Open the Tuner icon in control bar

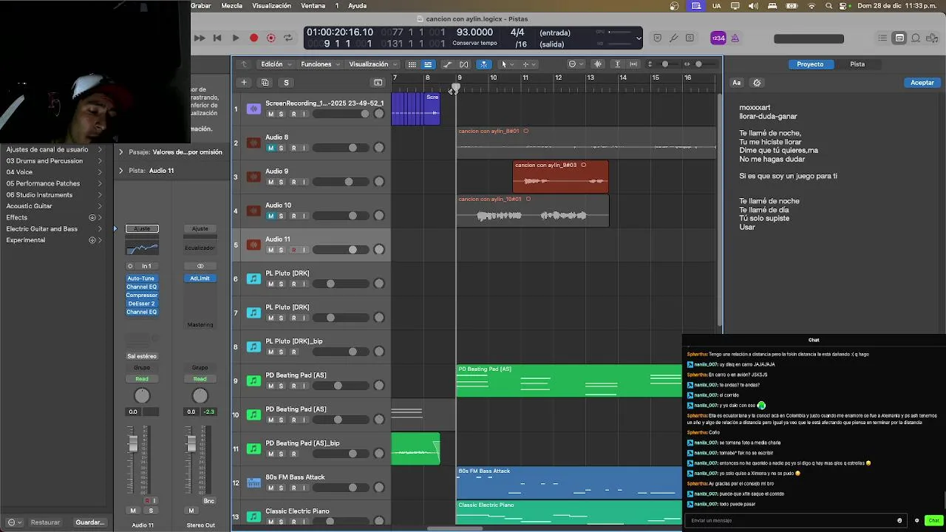point(673,38)
